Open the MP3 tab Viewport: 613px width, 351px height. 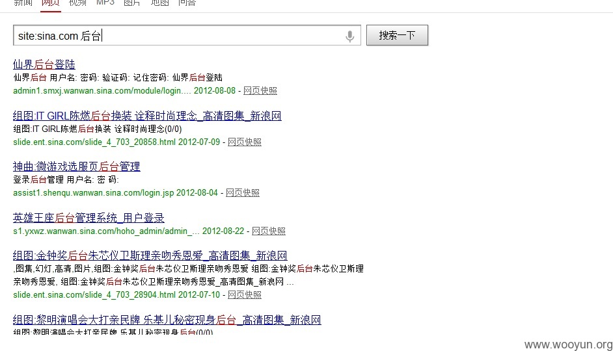(105, 3)
